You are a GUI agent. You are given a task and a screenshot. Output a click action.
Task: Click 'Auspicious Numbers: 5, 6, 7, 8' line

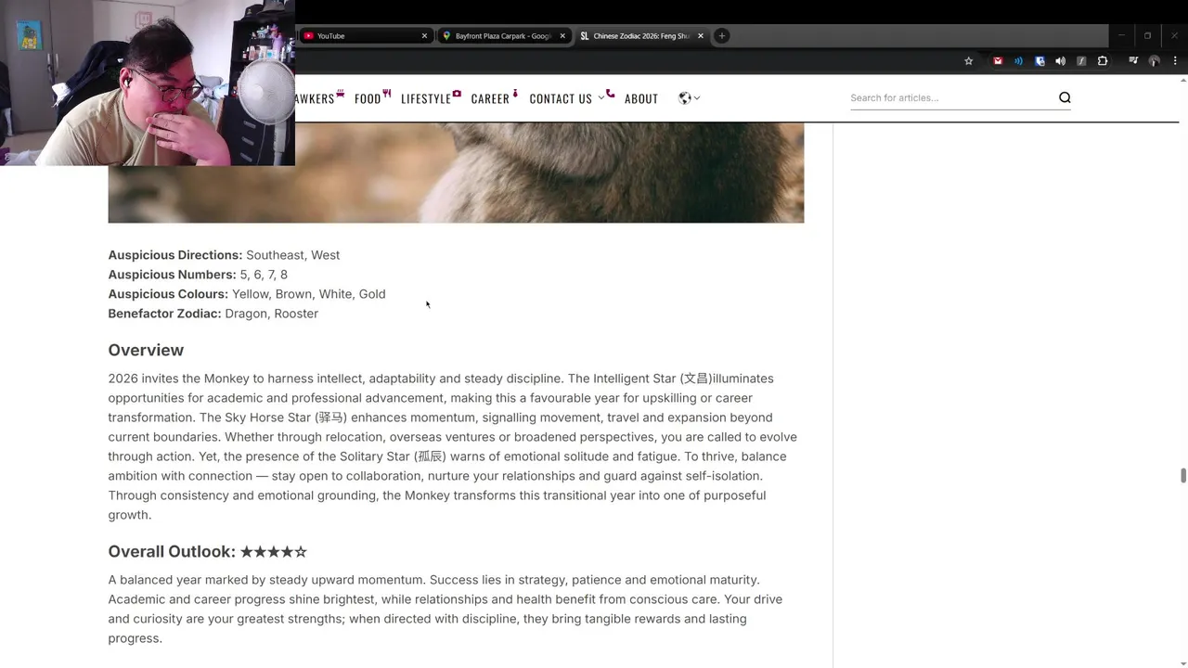click(198, 275)
